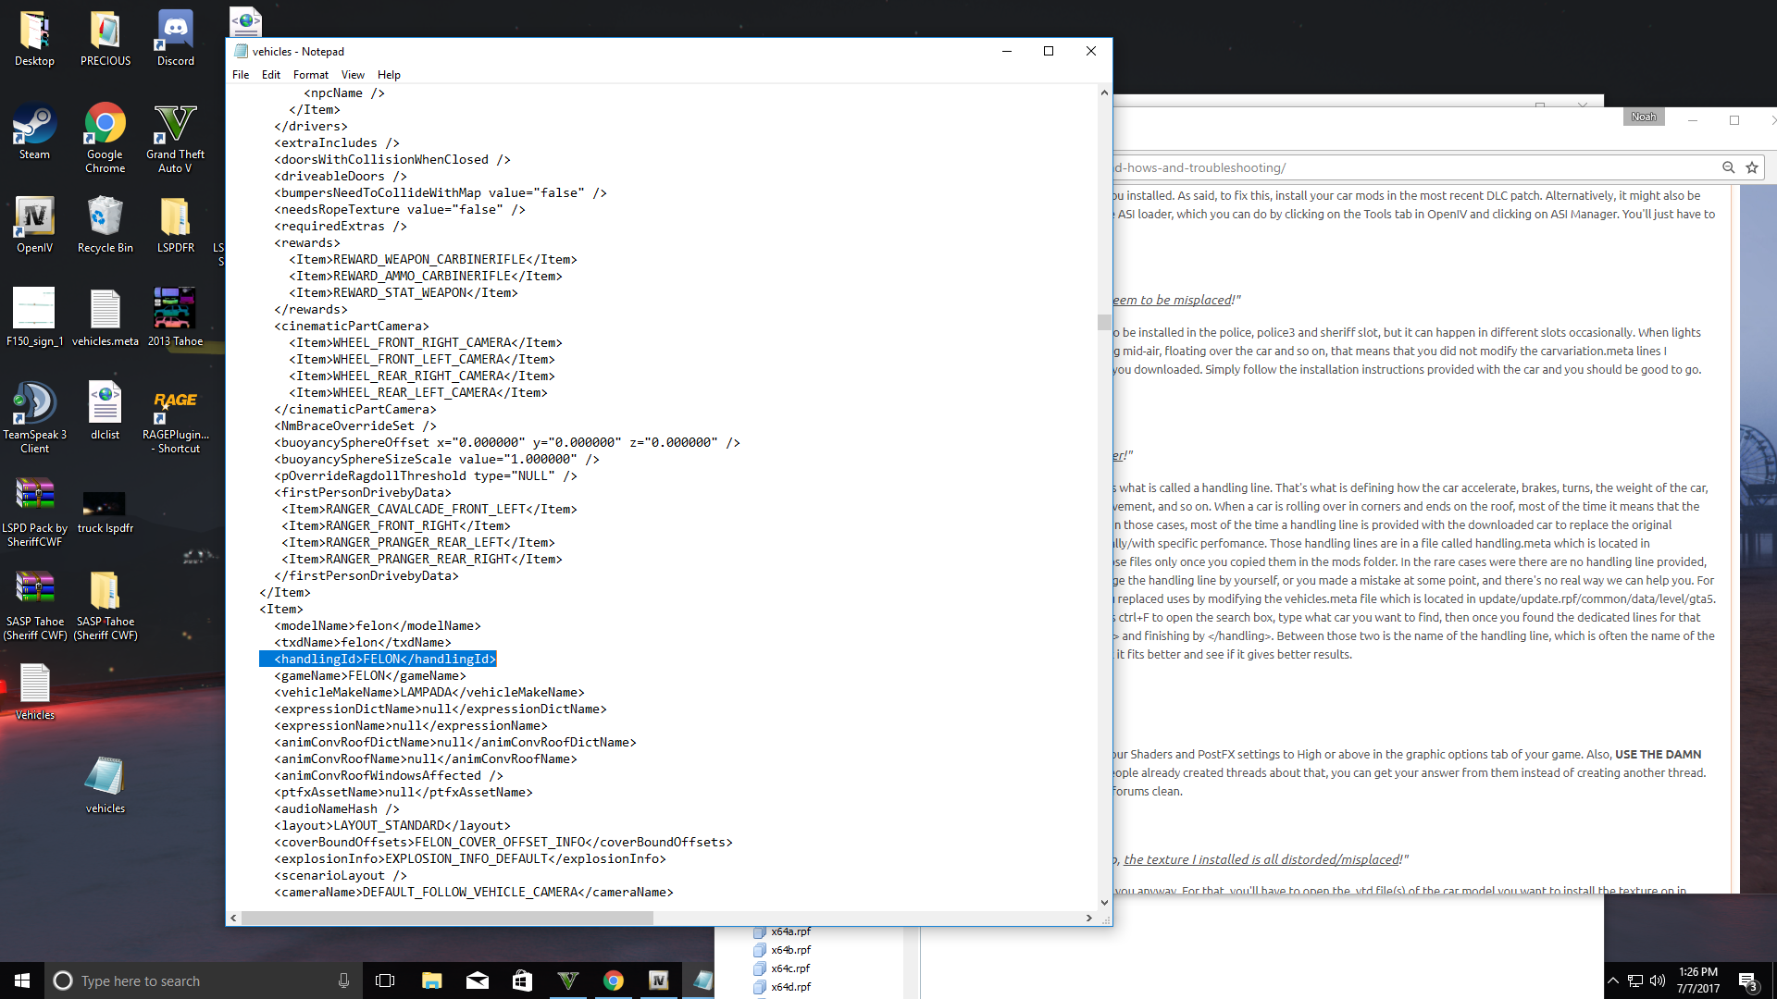Show hidden system tray icons chevron
Viewport: 1777px width, 999px height.
(1612, 980)
